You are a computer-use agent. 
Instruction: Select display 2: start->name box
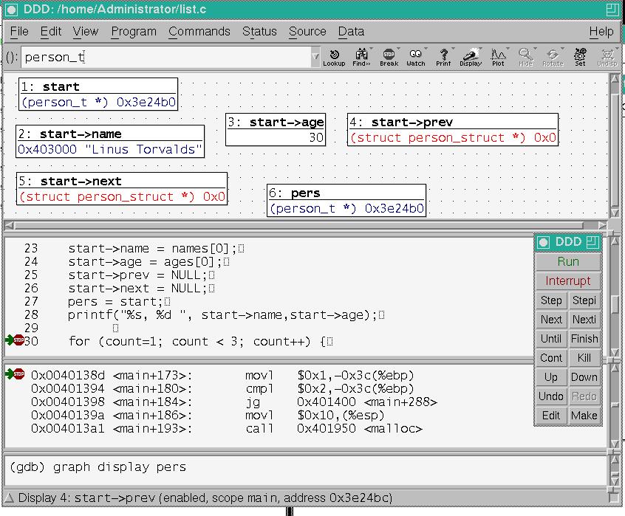(x=110, y=141)
